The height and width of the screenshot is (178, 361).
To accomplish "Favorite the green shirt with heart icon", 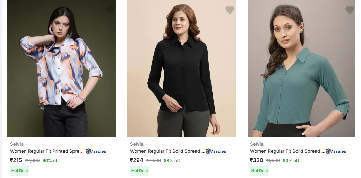I will 350,10.
